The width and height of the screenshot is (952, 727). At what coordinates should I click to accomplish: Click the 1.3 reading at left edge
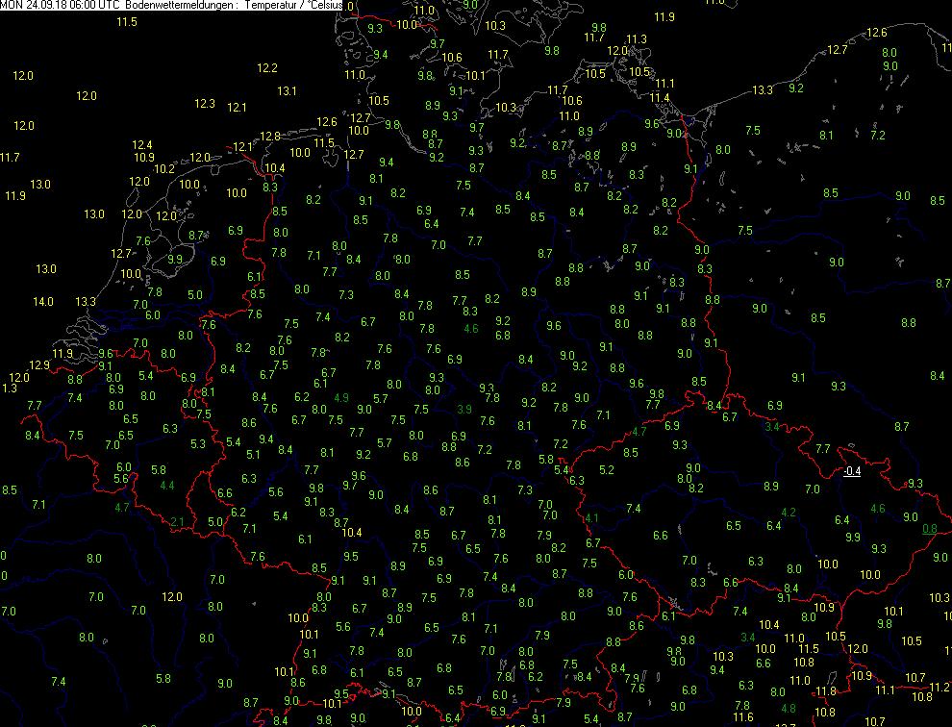coord(10,389)
